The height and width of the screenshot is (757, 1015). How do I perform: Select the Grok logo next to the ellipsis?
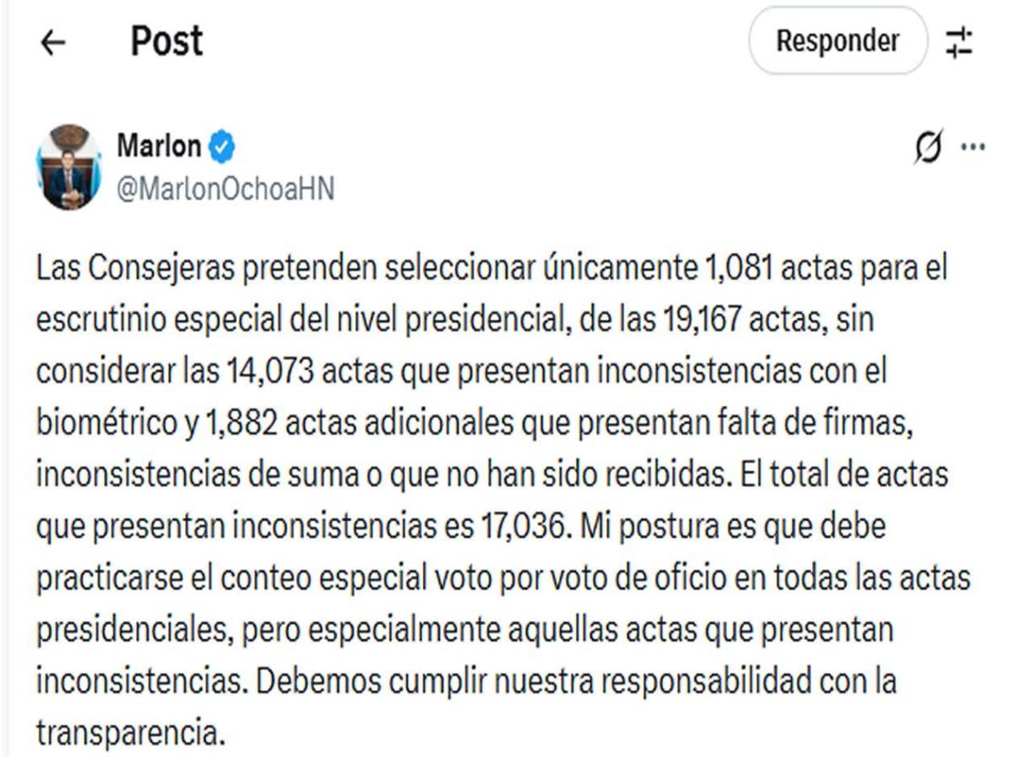pyautogui.click(x=928, y=145)
